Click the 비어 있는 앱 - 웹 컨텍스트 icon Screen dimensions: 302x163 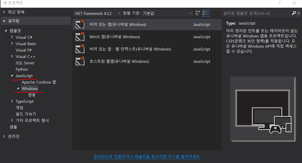[x=80, y=49]
